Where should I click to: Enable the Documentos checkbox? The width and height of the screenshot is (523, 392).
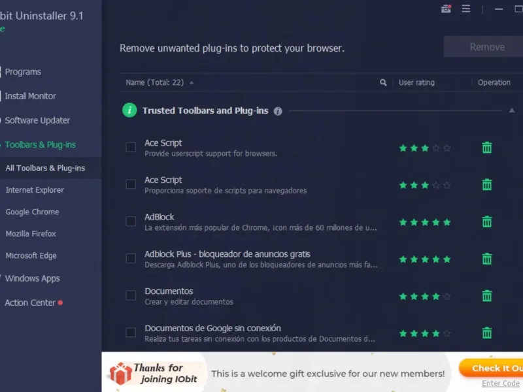(131, 295)
